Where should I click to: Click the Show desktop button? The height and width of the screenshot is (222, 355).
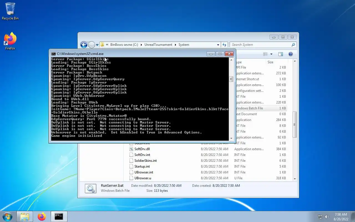353,217
